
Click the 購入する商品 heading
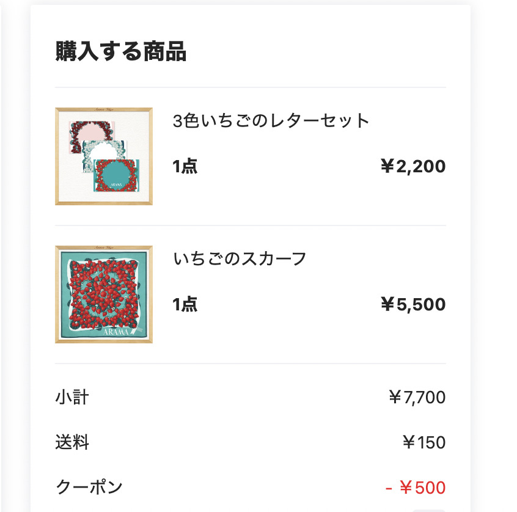(x=120, y=51)
